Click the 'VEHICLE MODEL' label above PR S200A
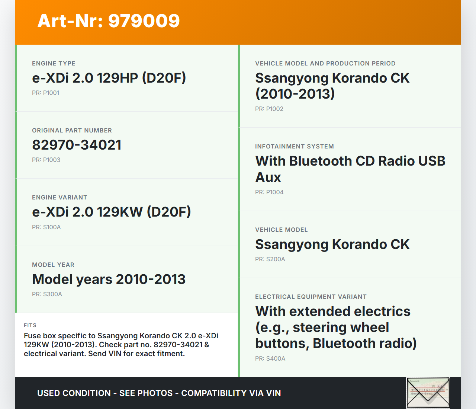 tap(282, 230)
